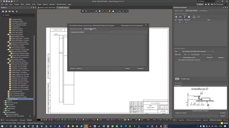Open the Properties panel tab at bottom right
This screenshot has height=128, width=229.
click(x=181, y=120)
